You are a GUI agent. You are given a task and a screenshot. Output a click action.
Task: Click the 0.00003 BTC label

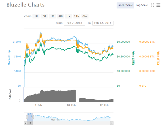point(147,71)
